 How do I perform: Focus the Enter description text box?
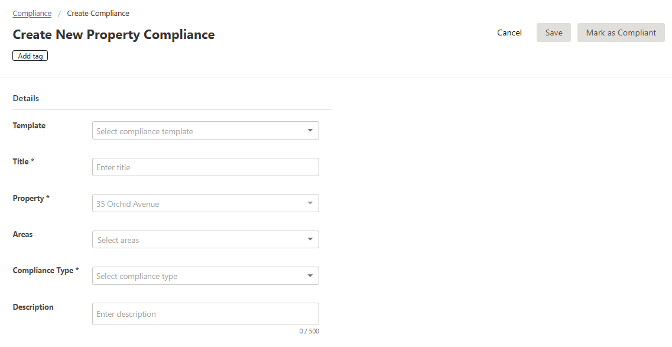tap(205, 314)
